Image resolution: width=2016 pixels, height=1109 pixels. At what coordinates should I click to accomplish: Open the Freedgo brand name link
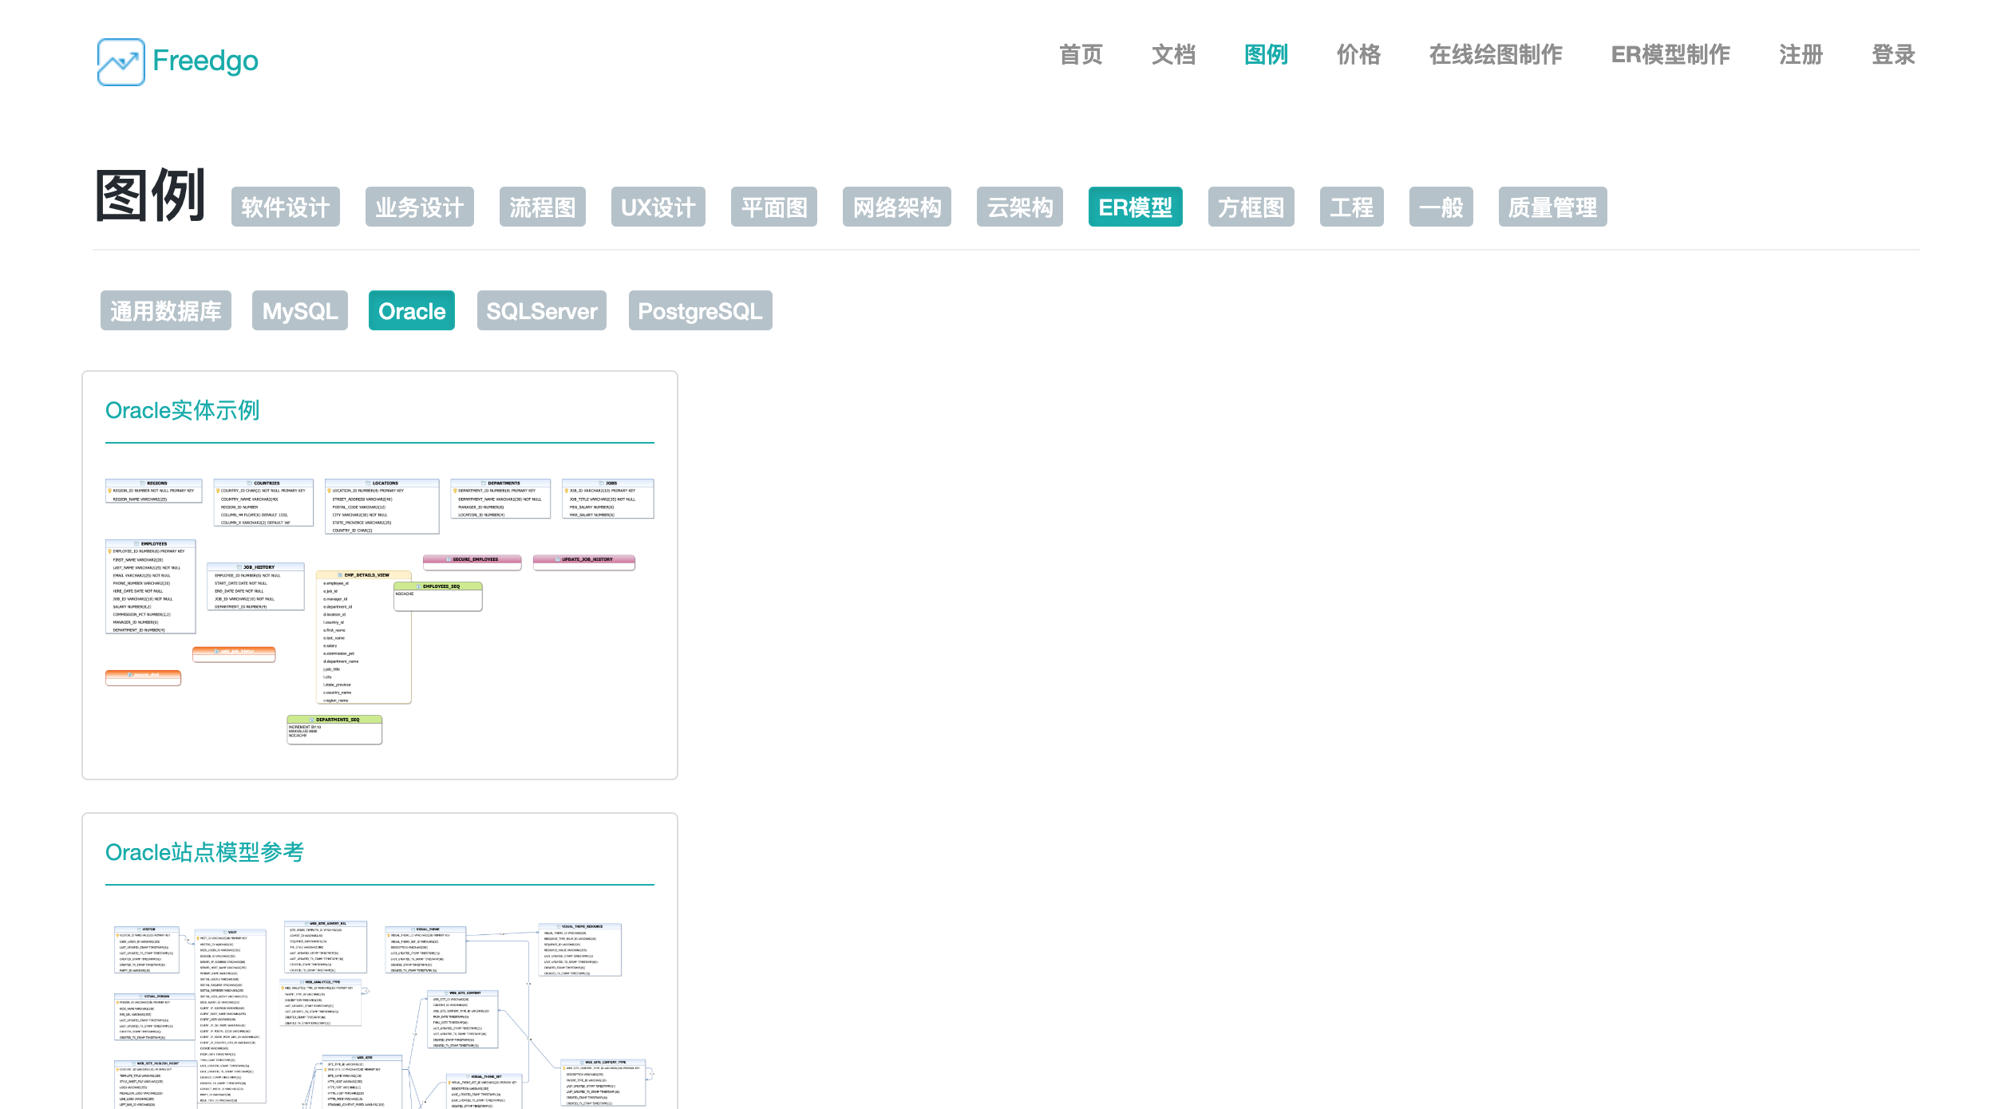point(205,61)
